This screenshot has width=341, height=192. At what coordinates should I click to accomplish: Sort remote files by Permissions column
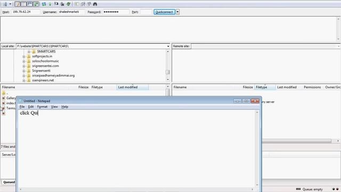312,87
